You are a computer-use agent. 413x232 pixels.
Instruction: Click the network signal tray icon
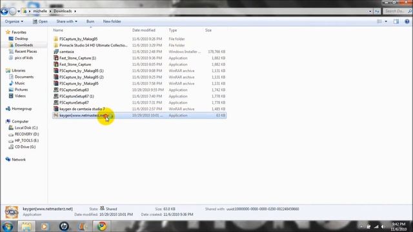click(376, 226)
